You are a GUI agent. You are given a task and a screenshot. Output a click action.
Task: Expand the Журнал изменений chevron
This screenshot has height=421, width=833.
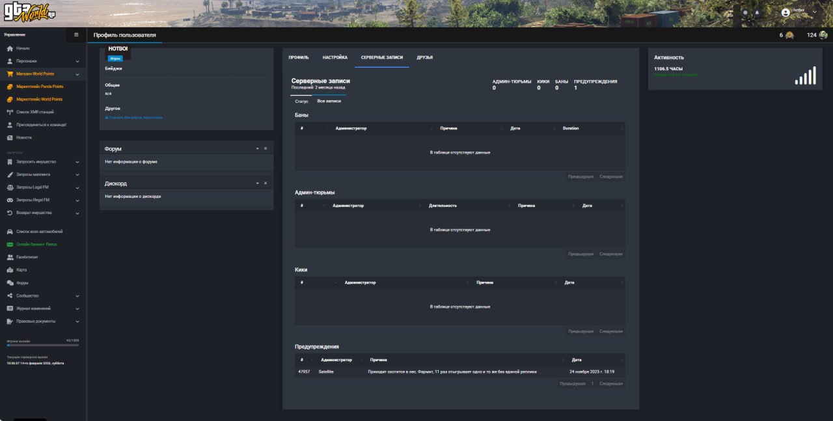click(77, 308)
